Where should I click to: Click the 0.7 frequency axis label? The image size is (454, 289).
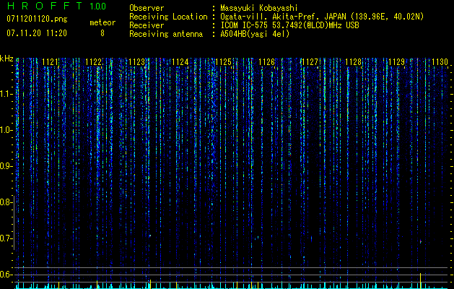click(x=6, y=238)
